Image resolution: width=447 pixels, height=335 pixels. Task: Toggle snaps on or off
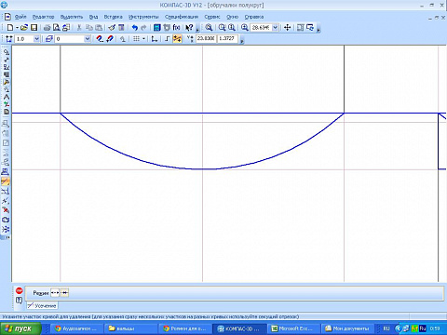click(x=110, y=39)
